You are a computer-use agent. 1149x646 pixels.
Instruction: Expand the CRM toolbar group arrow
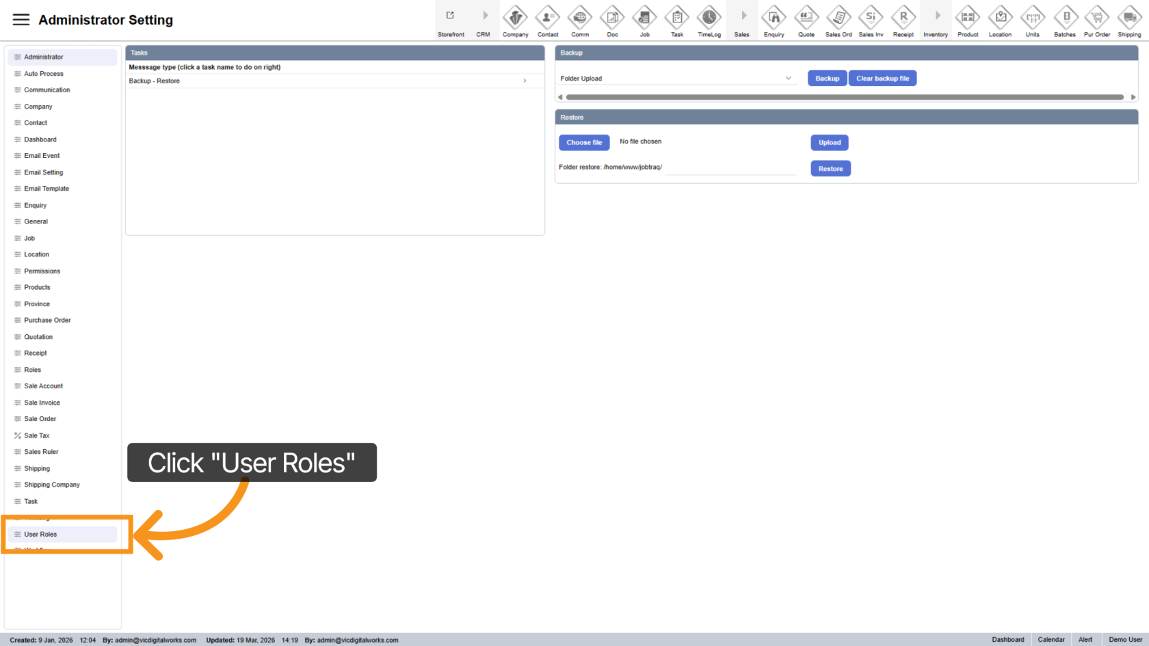pyautogui.click(x=484, y=16)
